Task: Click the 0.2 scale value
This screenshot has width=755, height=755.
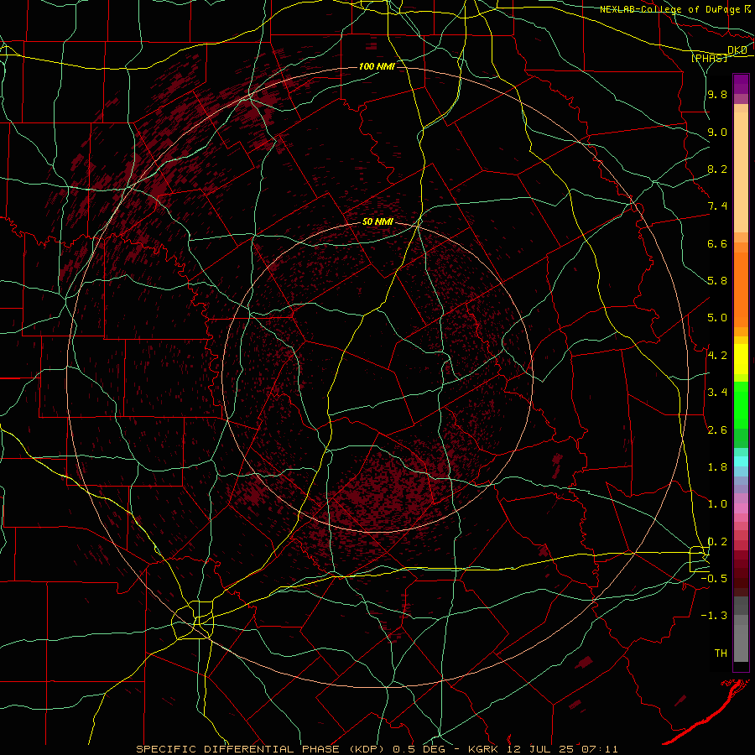Action: [717, 542]
